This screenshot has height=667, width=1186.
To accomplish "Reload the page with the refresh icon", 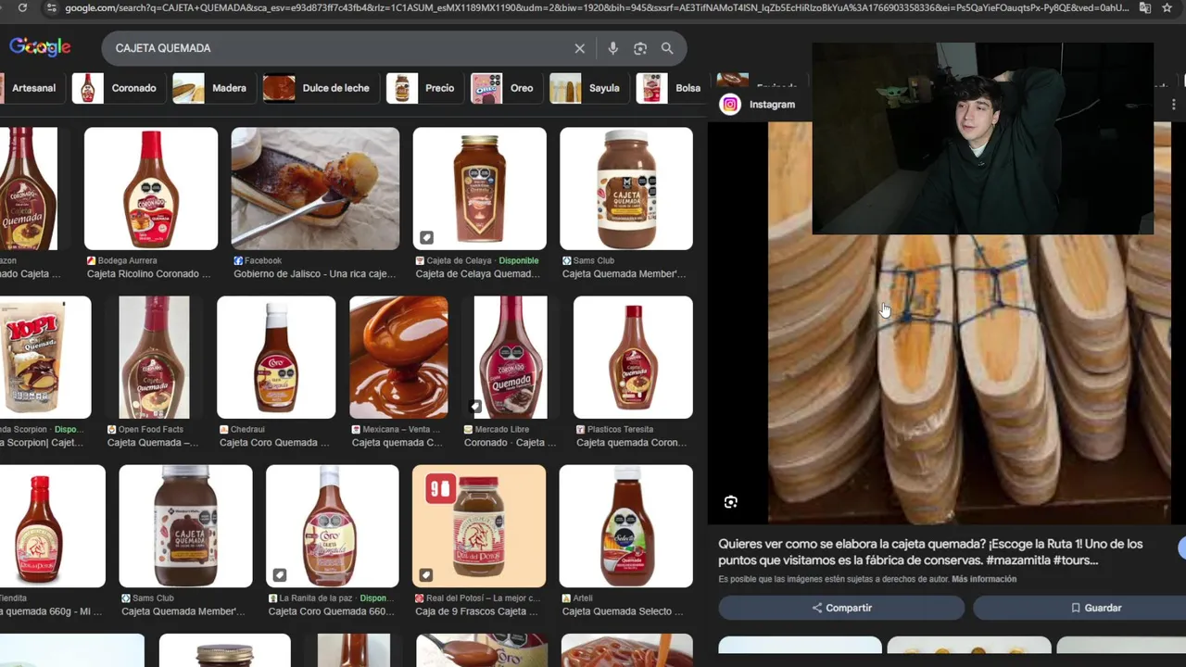I will 22,7.
